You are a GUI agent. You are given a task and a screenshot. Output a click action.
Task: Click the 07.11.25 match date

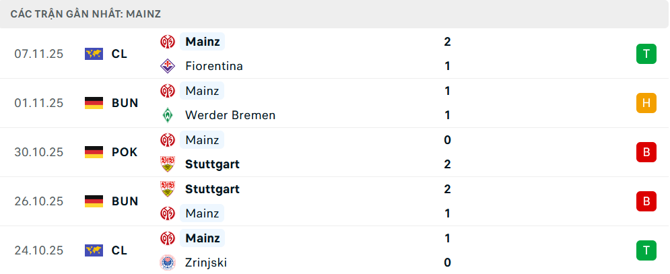pos(38,54)
